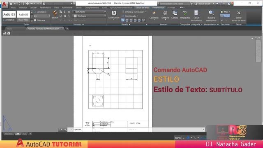The height and width of the screenshot is (148, 263).
Task: Click the Plot printer icon in quick access
Action: (x=28, y=4)
